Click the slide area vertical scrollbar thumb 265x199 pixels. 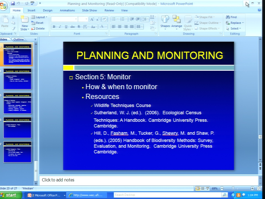[x=260, y=137]
